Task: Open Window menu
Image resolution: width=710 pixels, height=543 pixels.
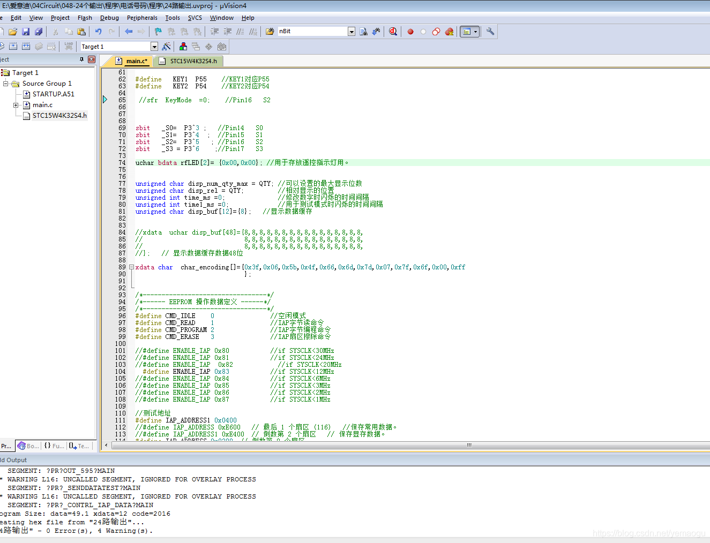Action: point(222,18)
